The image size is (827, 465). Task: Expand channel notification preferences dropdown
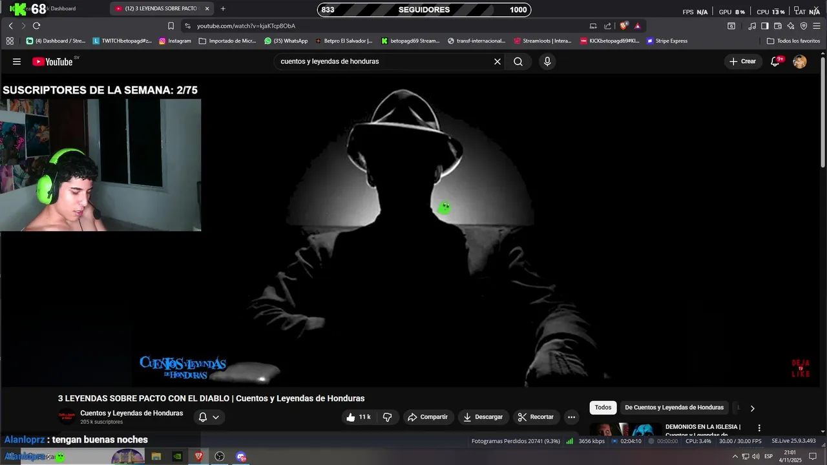209,417
